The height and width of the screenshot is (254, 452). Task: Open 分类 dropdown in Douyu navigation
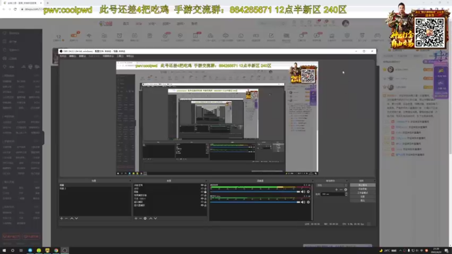tap(152, 24)
